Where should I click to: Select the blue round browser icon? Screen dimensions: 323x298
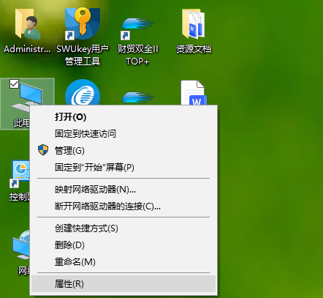(83, 92)
